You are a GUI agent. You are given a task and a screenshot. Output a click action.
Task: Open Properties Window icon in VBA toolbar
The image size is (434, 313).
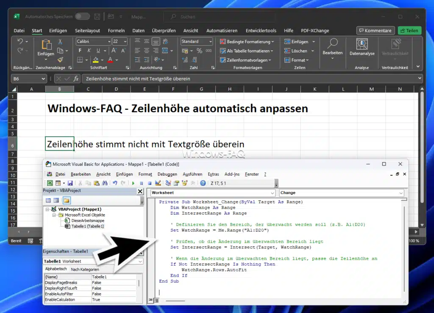(x=176, y=183)
